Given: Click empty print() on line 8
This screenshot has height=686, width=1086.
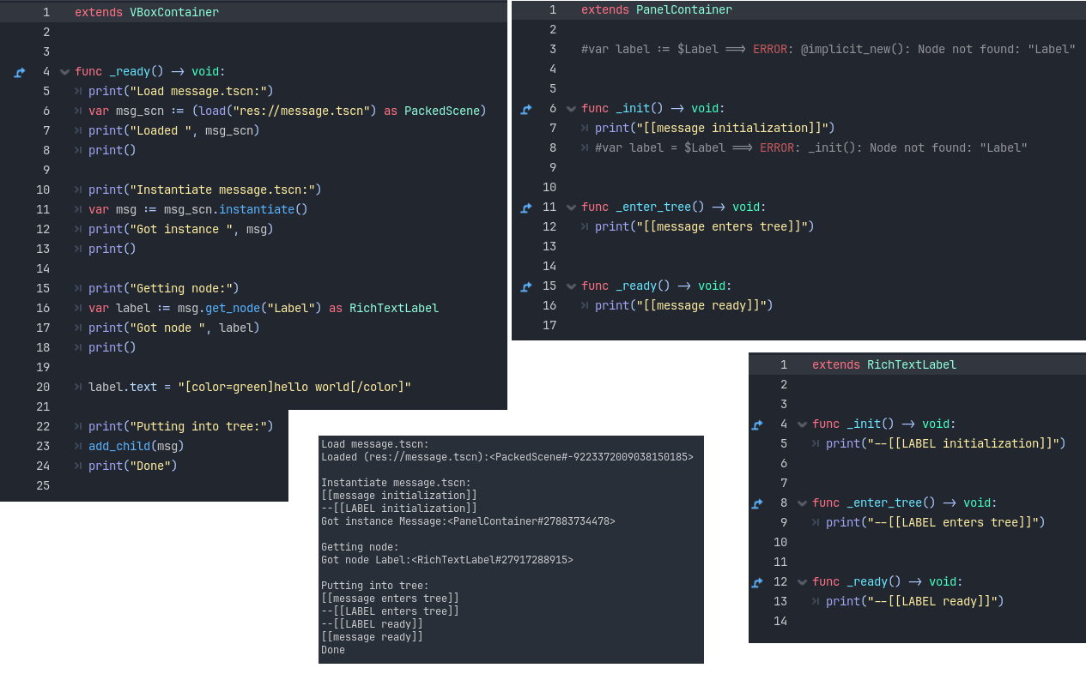Looking at the screenshot, I should point(112,151).
